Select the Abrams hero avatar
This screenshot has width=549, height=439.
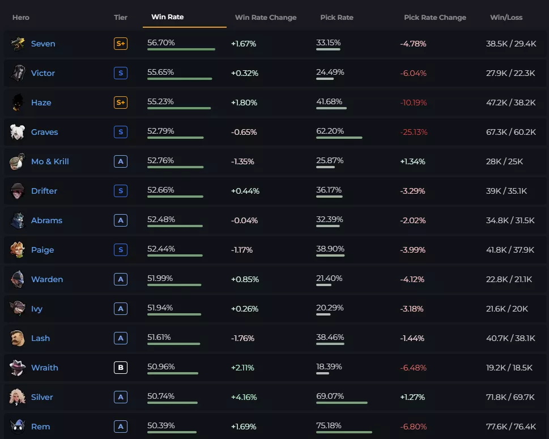point(18,220)
